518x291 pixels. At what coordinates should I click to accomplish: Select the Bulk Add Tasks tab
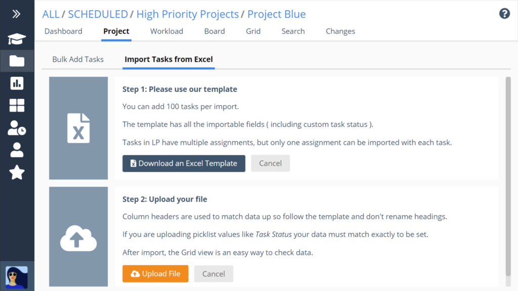coord(78,60)
